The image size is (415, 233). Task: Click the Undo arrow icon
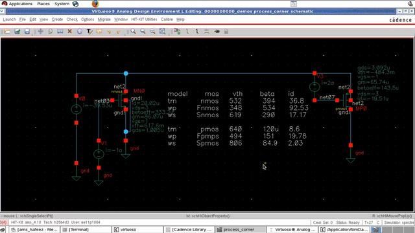(109, 32)
